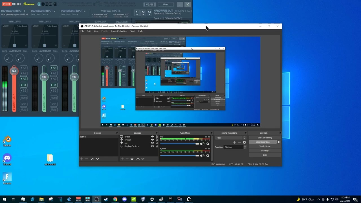Image resolution: width=361 pixels, height=203 pixels.
Task: Open the Scene Collection menu
Action: coord(119,31)
